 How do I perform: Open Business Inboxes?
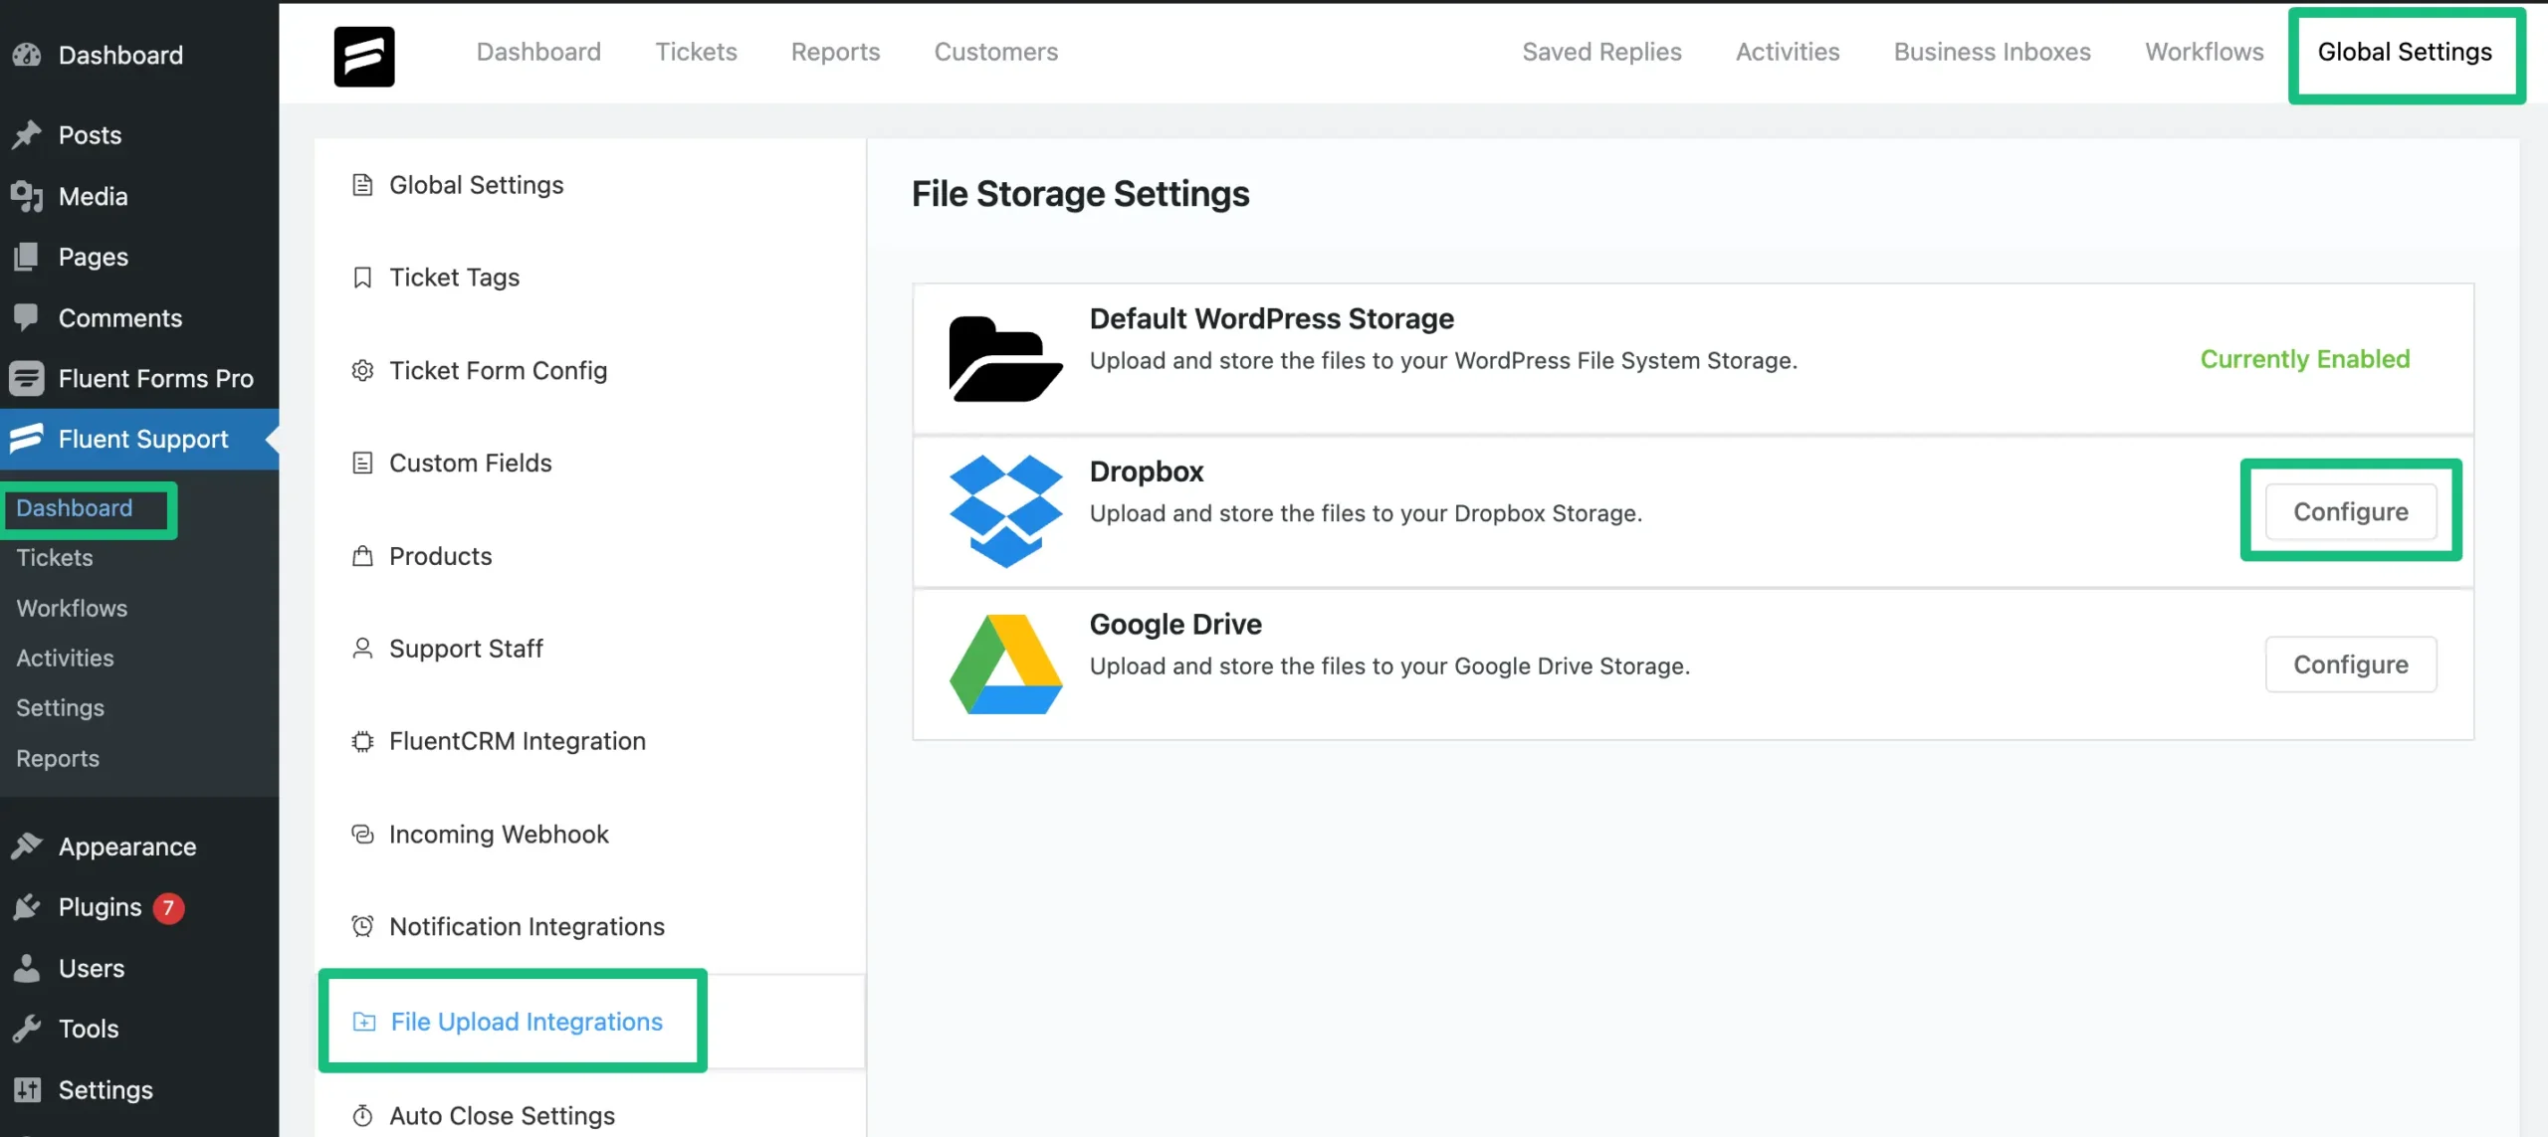pos(1992,52)
